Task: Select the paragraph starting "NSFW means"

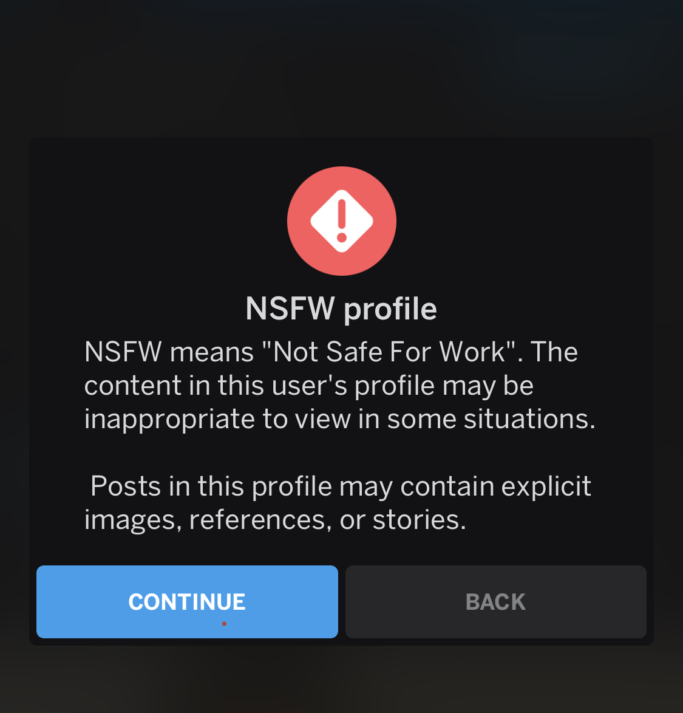Action: (340, 385)
